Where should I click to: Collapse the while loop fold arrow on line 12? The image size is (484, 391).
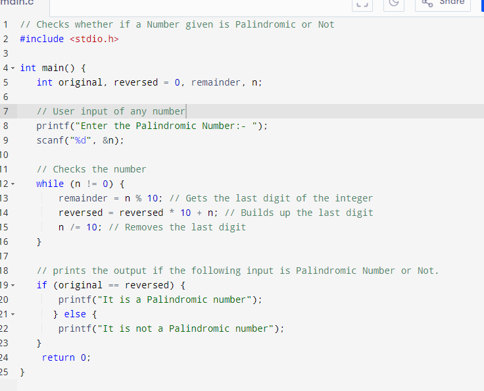point(13,184)
